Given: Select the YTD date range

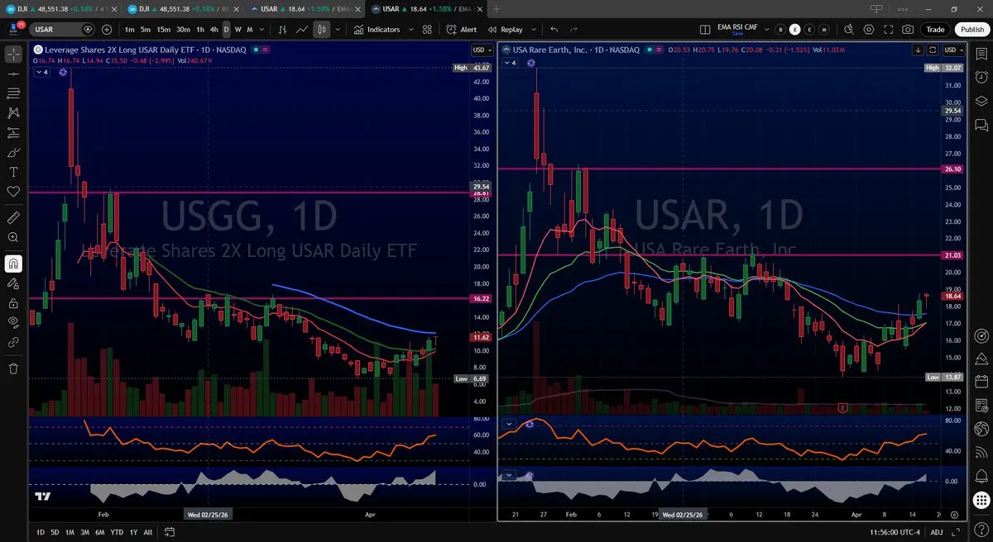Looking at the screenshot, I should [117, 532].
